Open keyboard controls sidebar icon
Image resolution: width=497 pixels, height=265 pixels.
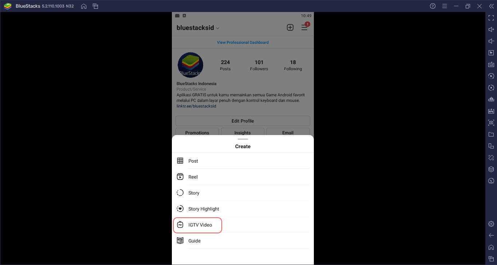point(491,64)
